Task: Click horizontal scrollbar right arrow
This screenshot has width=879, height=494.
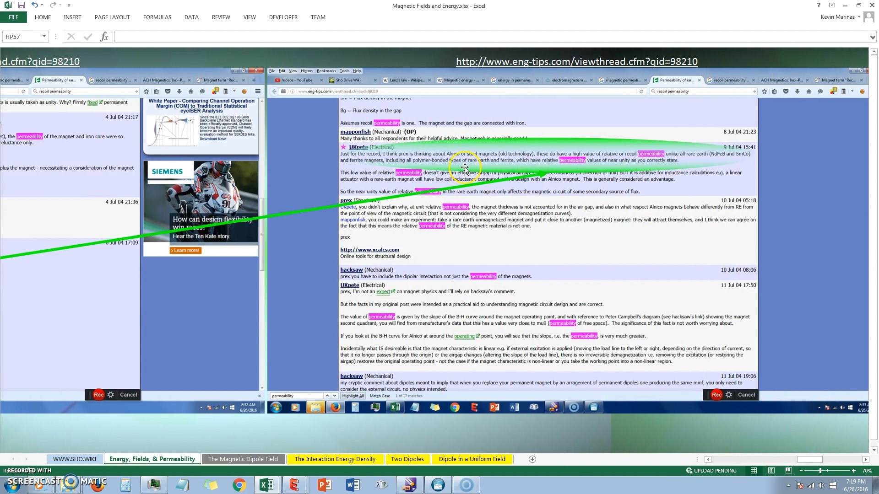Action: pyautogui.click(x=865, y=459)
